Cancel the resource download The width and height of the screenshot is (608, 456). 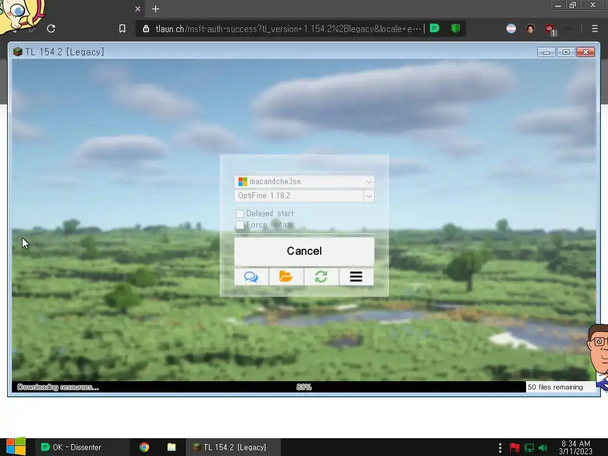tap(305, 251)
